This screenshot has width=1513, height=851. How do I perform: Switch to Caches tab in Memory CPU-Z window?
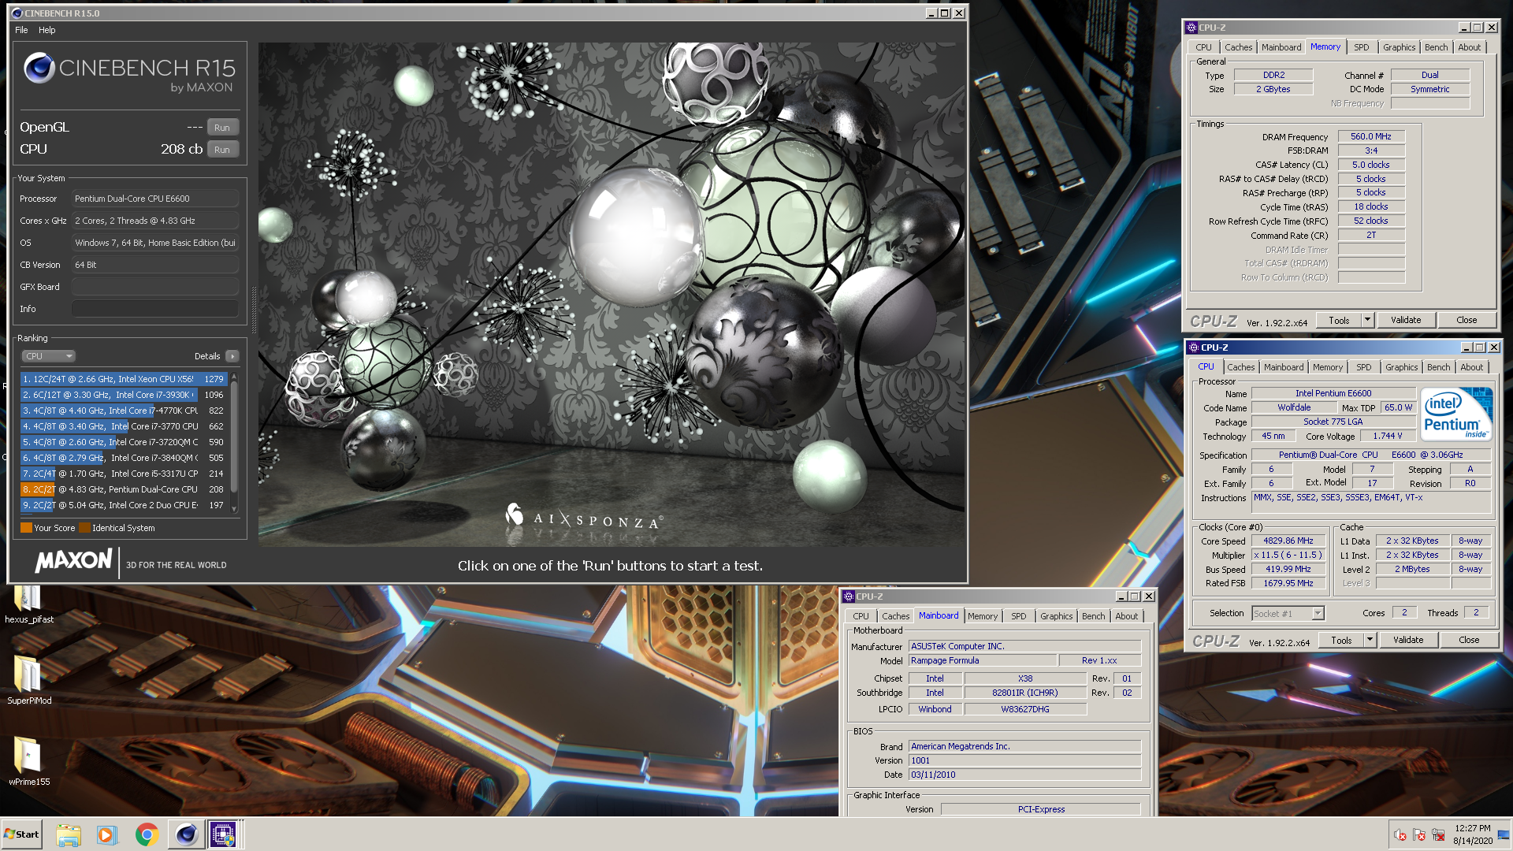point(1238,47)
